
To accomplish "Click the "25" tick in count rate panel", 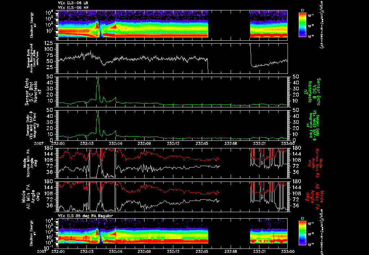I will [x=50, y=67].
